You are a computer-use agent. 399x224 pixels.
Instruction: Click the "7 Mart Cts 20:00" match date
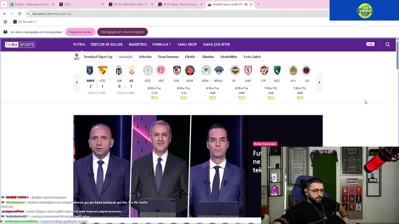click(125, 93)
